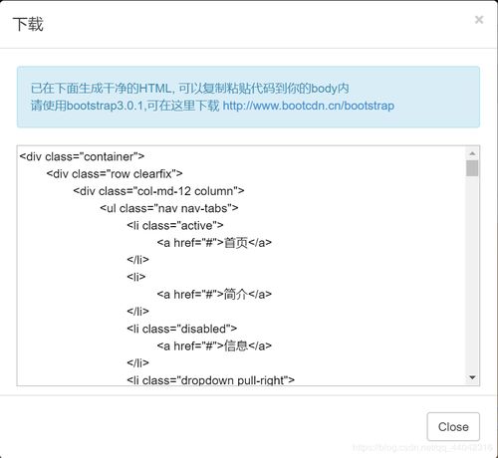Screen dimensions: 498x458
Task: Click the li class="active" code line
Action: [x=175, y=225]
